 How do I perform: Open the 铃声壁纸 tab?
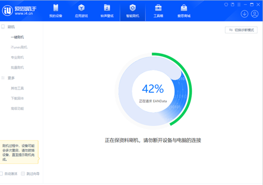coord(107,11)
